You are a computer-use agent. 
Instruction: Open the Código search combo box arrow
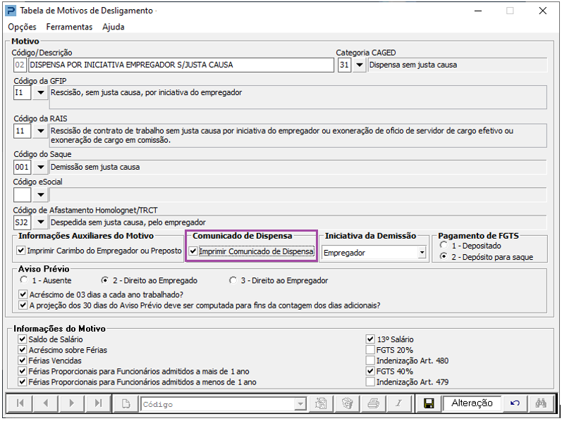click(300, 404)
